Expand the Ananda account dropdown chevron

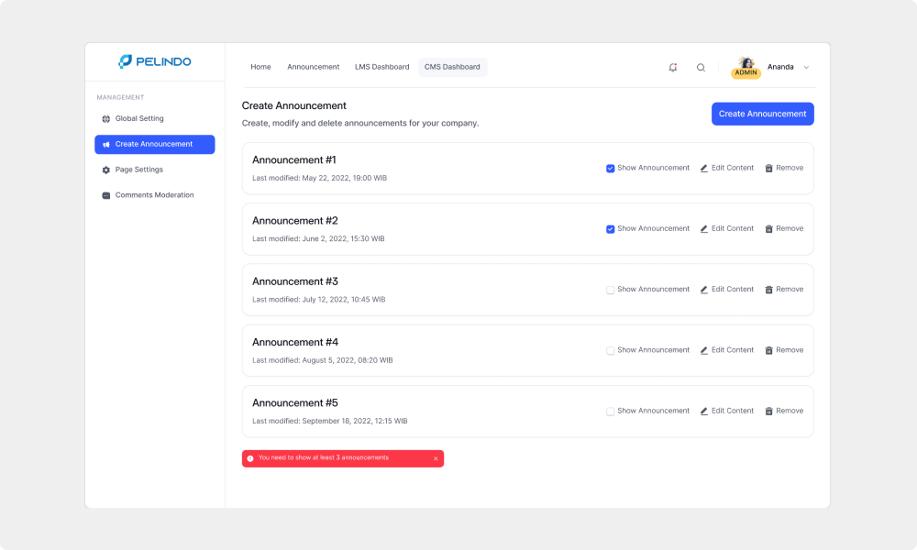pos(806,67)
